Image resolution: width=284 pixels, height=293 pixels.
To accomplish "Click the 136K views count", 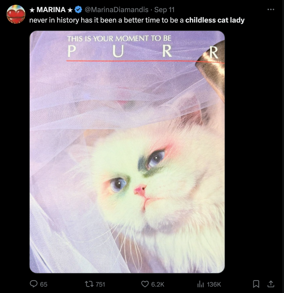I will [x=214, y=284].
